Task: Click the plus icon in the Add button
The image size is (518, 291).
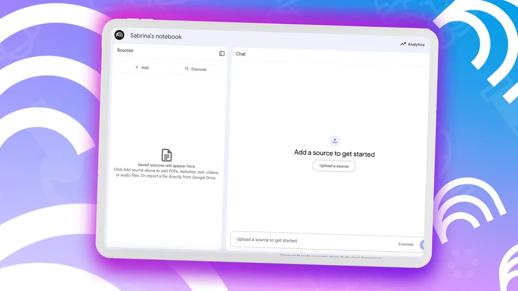Action: [x=137, y=67]
